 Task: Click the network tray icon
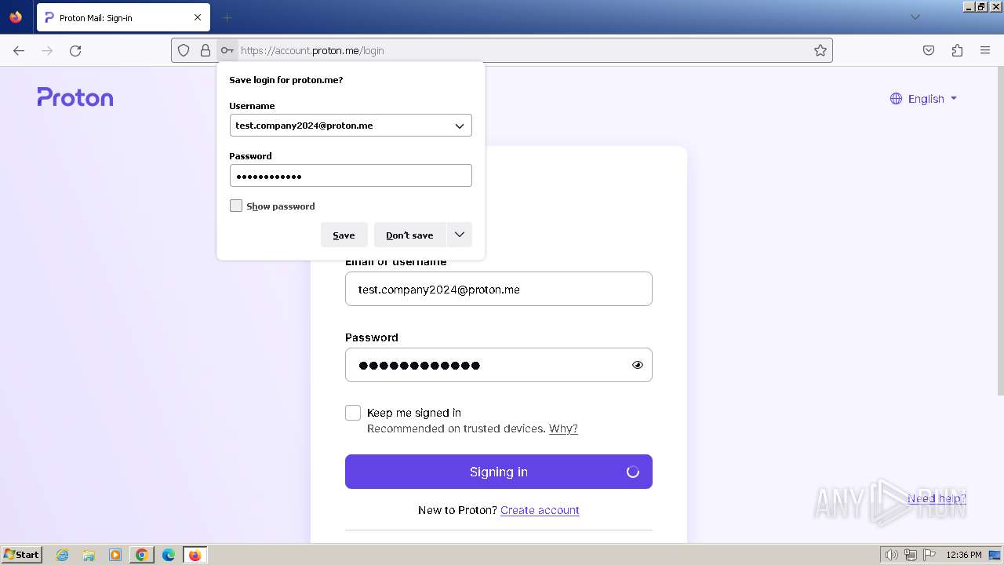(x=911, y=555)
